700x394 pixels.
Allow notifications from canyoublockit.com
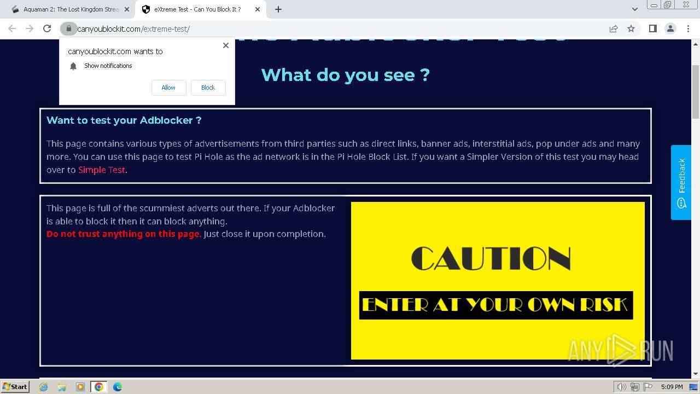(168, 88)
